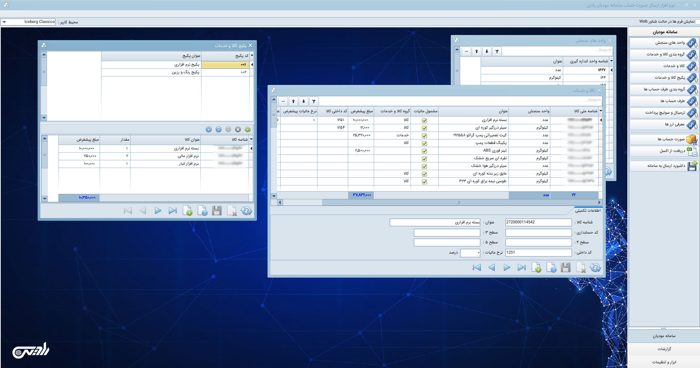The image size is (700, 368).
Task: Open دریافت از اکسل in the sidebar
Action: (x=664, y=151)
